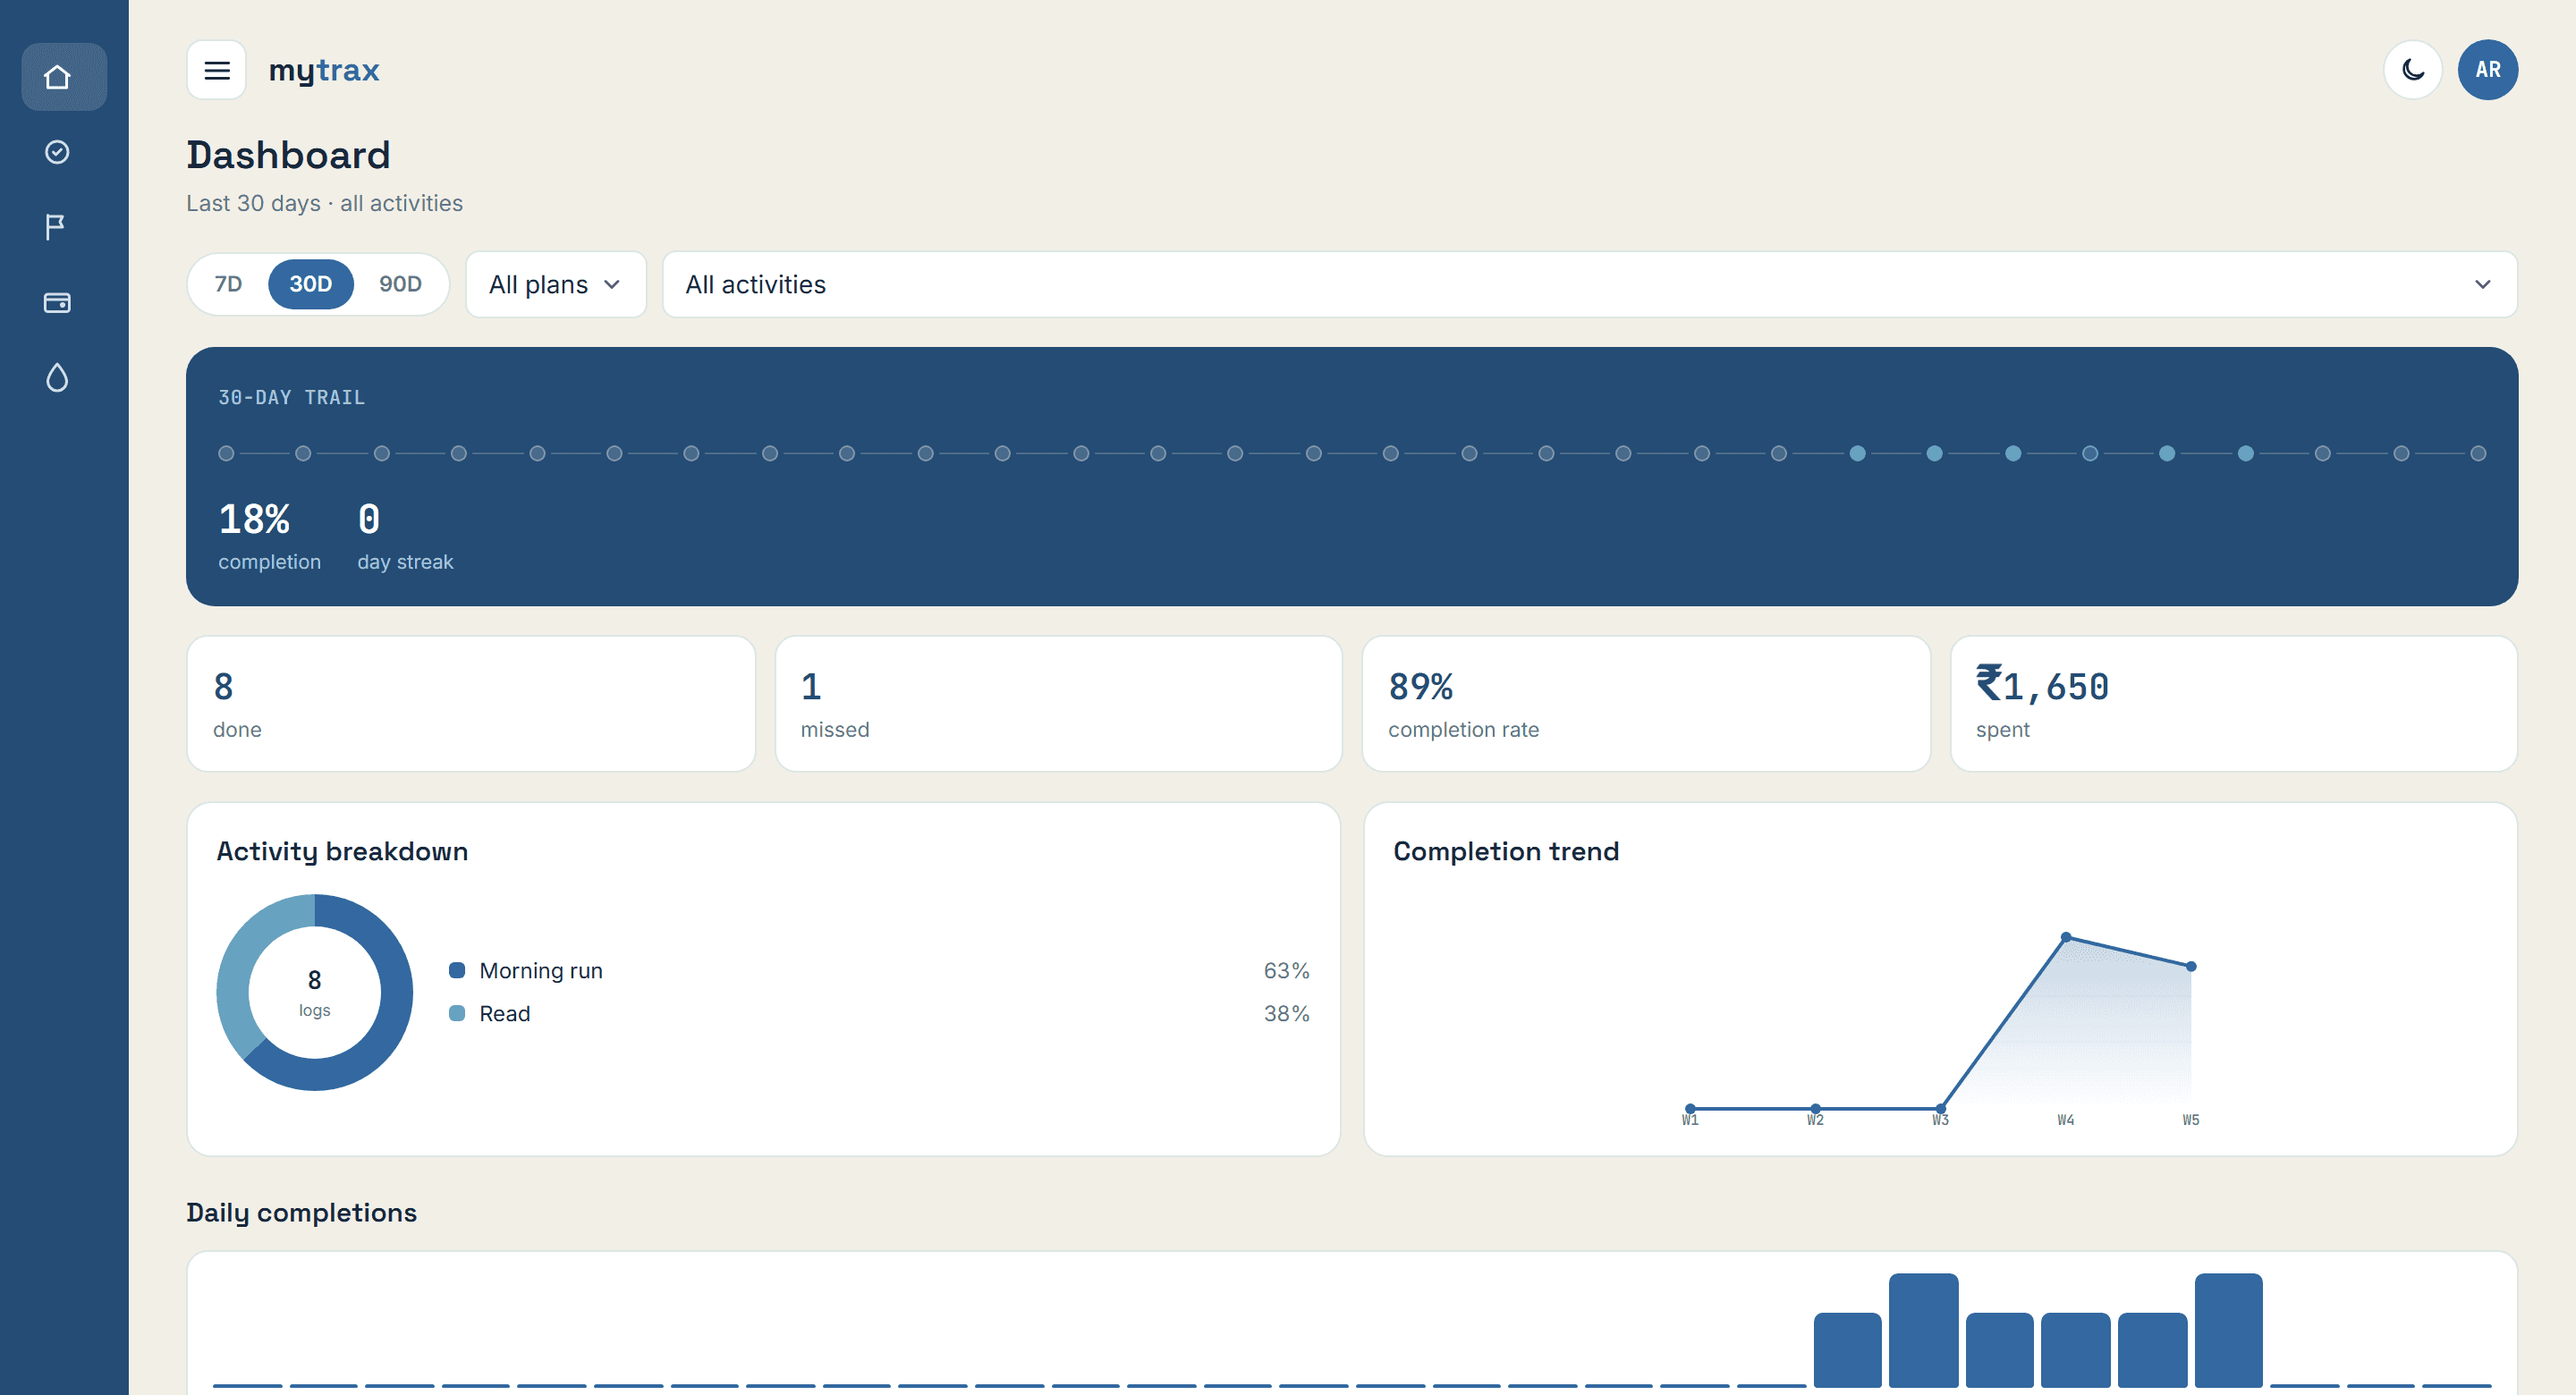Click the Daily completions heading
This screenshot has width=2576, height=1395.
point(301,1212)
